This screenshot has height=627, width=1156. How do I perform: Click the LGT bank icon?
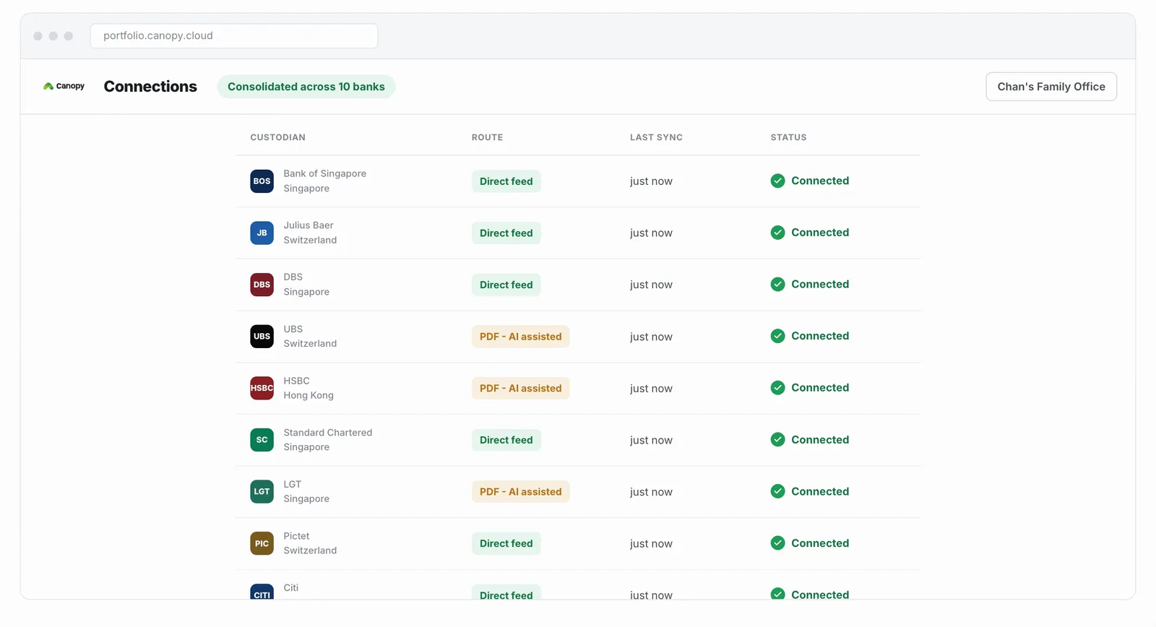click(x=262, y=492)
